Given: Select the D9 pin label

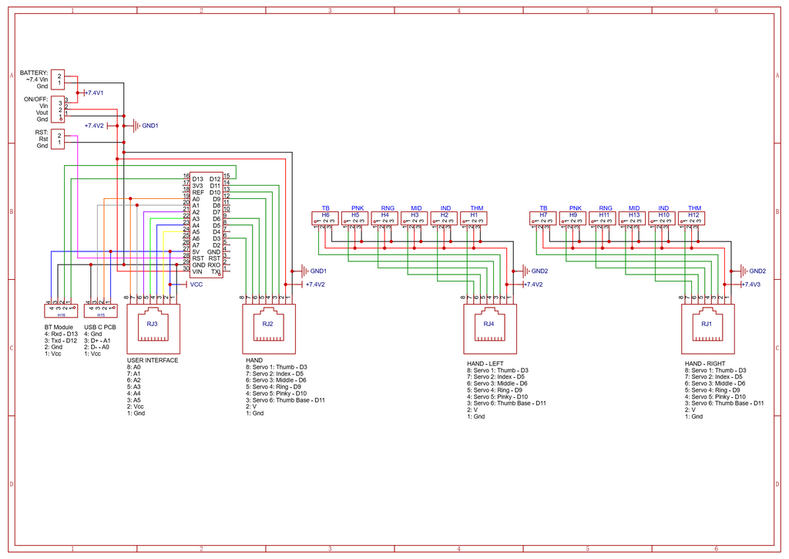Looking at the screenshot, I should tap(217, 199).
